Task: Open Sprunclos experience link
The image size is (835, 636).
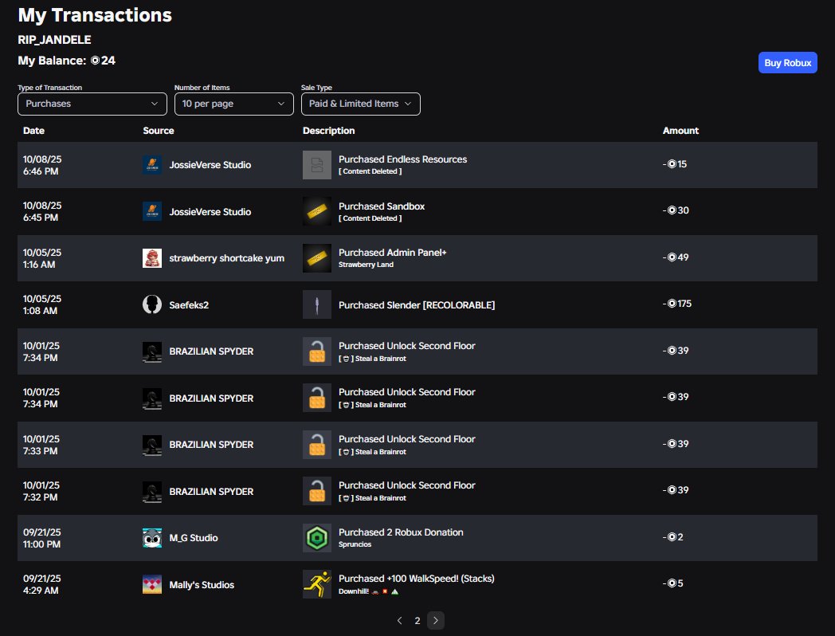Action: 355,544
